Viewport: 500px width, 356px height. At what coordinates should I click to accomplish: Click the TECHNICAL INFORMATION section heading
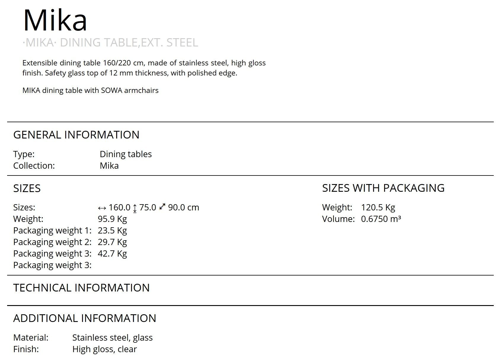(x=82, y=288)
